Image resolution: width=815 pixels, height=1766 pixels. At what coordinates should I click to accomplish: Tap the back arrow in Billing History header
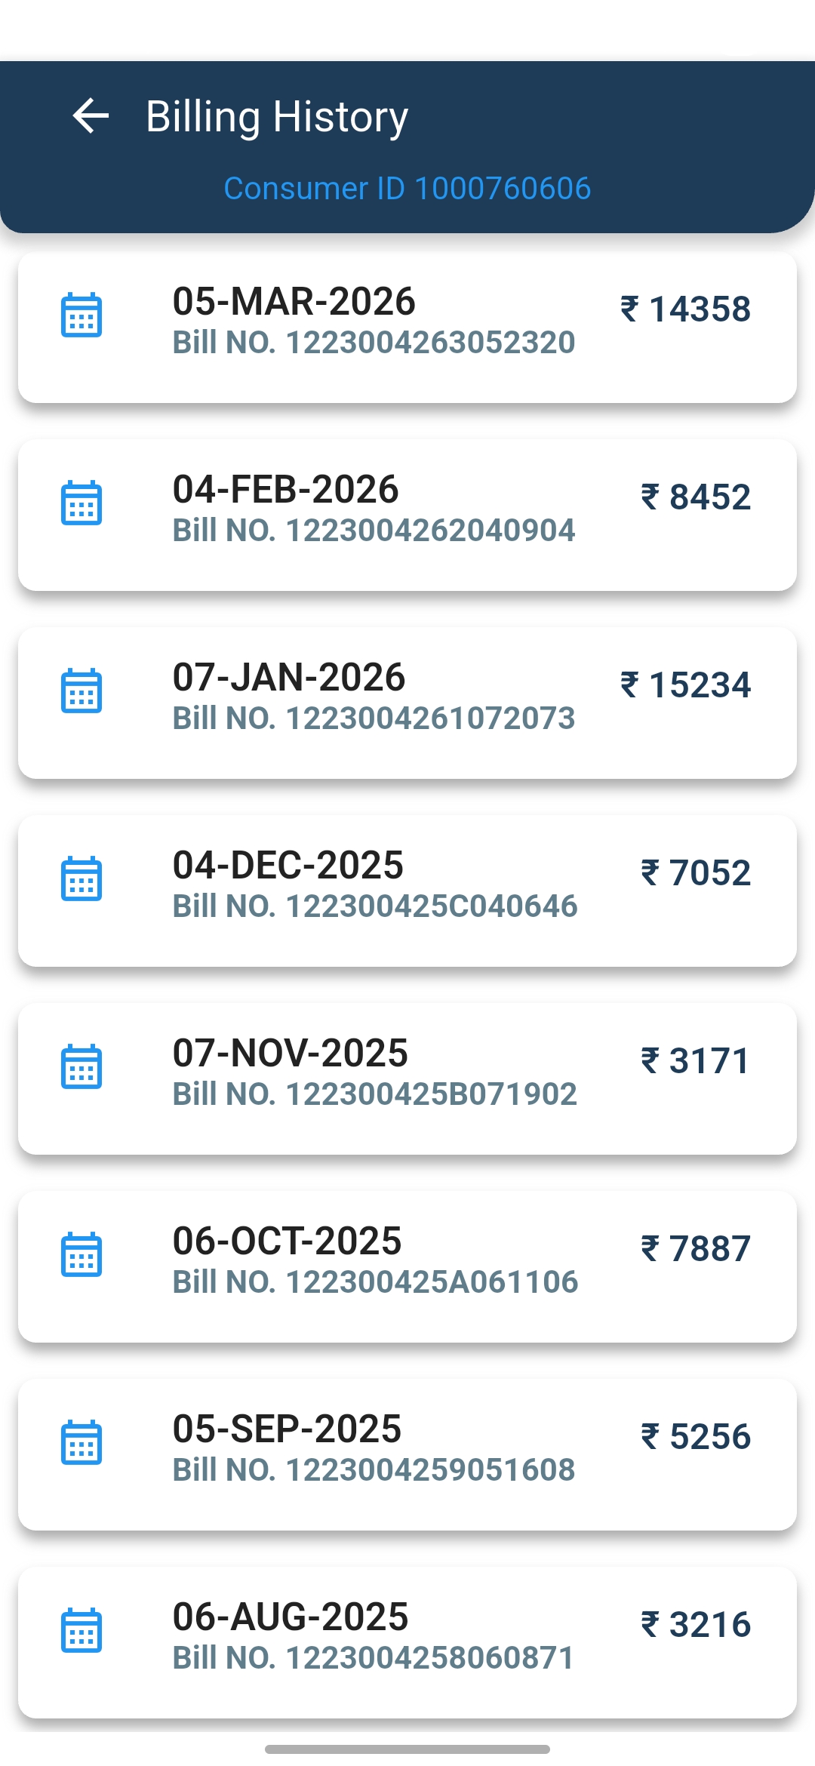[91, 116]
